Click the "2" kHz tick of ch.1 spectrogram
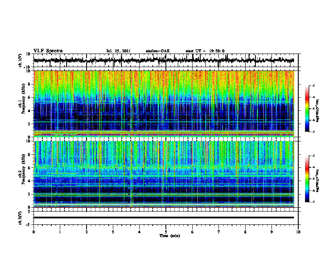The image size is (336, 260). pos(29,124)
